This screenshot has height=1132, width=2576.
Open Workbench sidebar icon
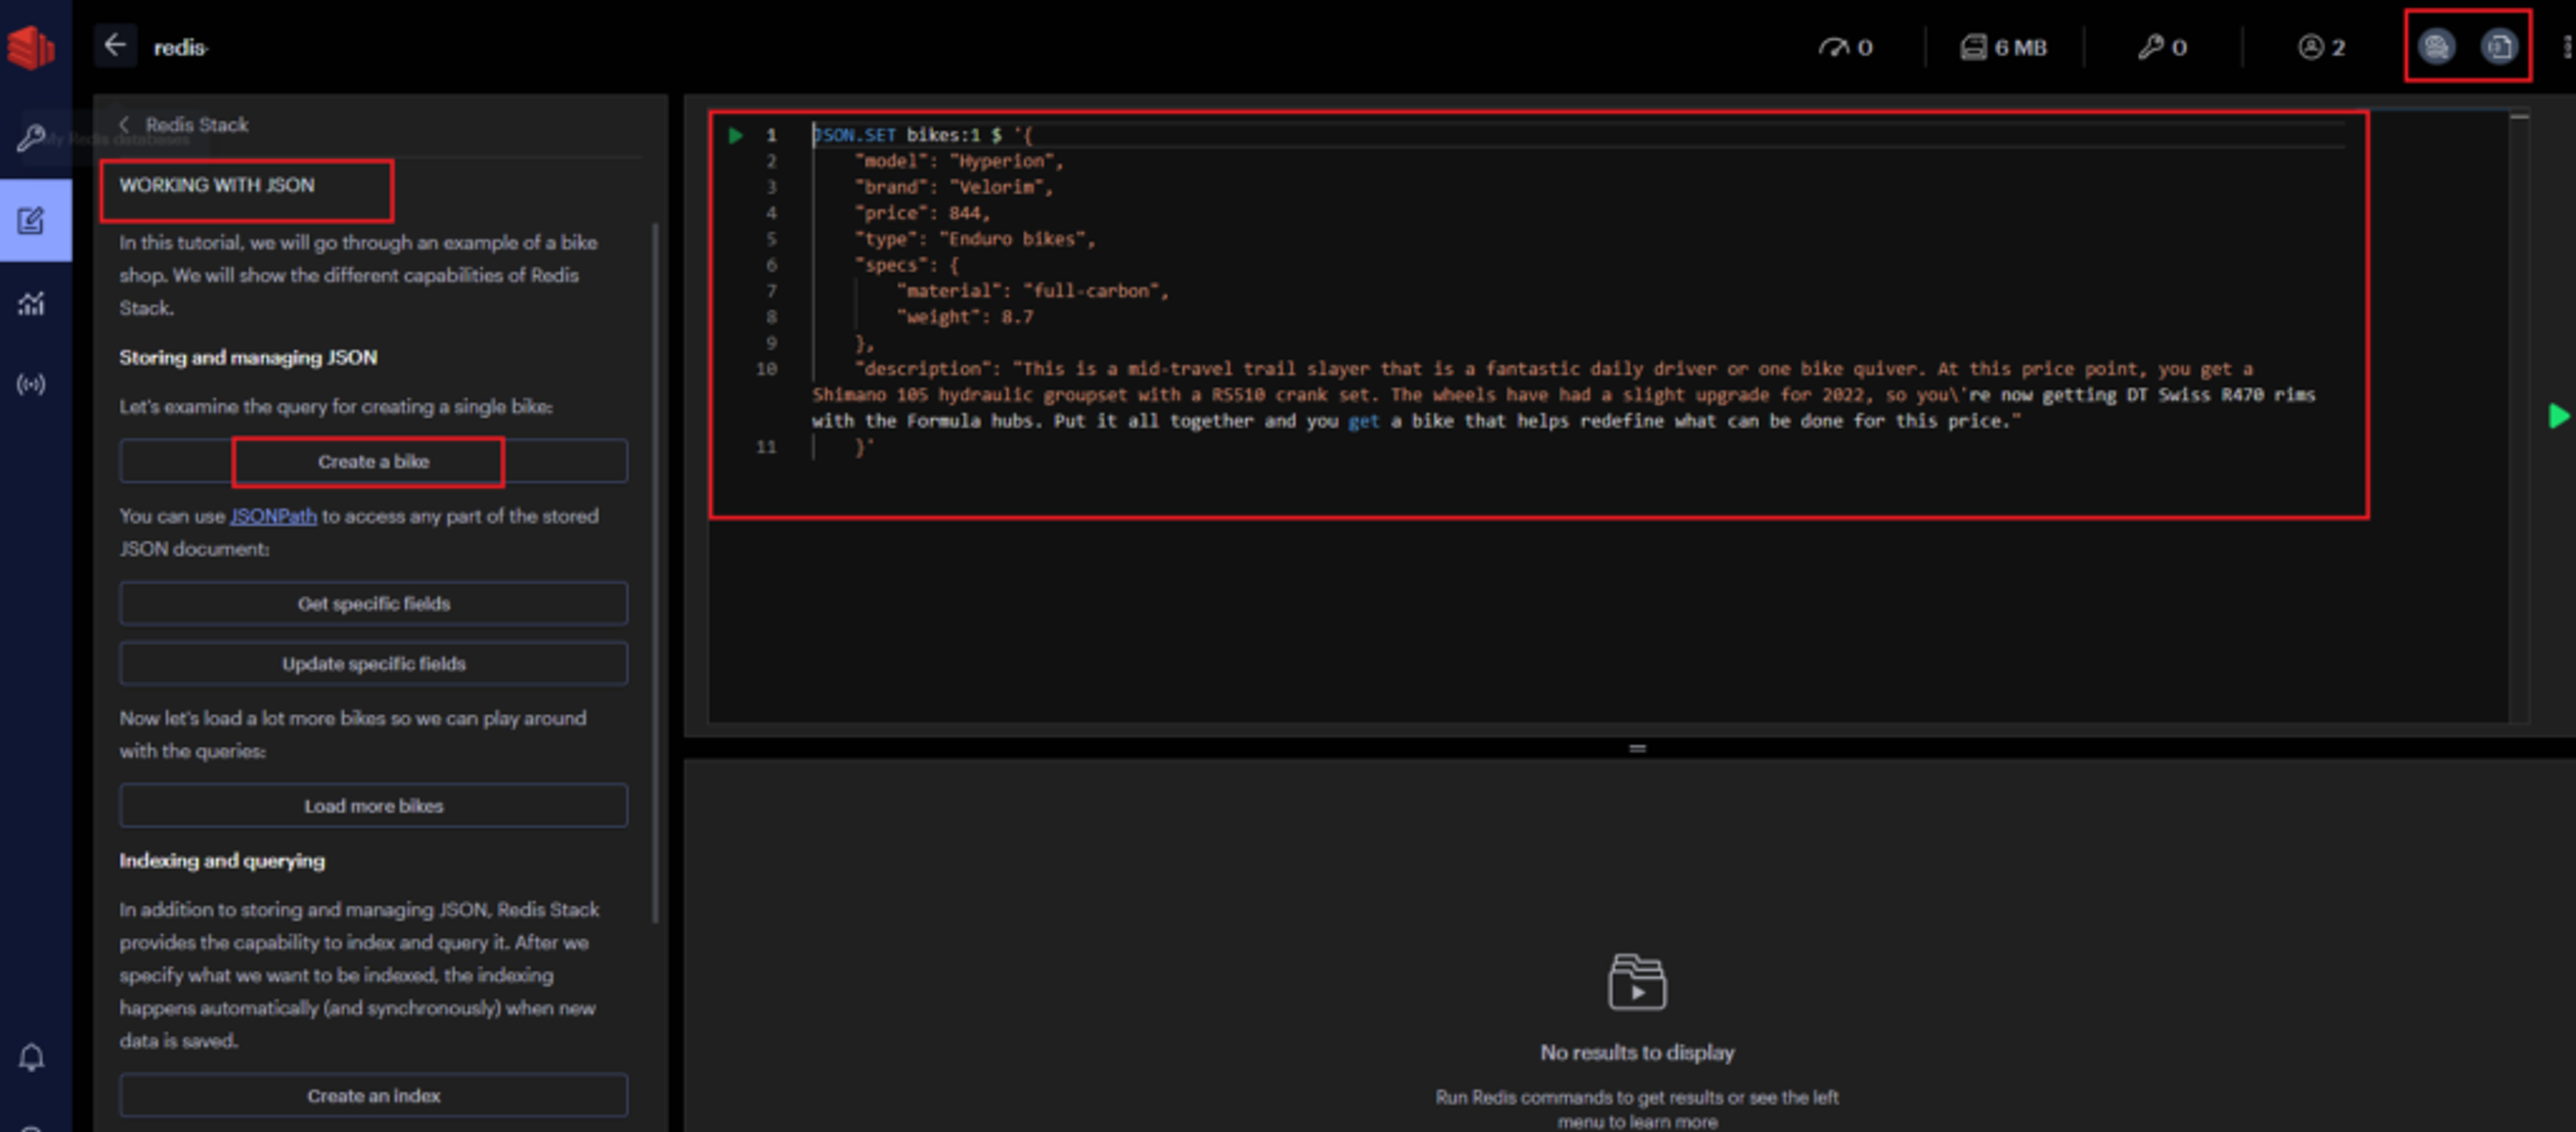tap(32, 220)
